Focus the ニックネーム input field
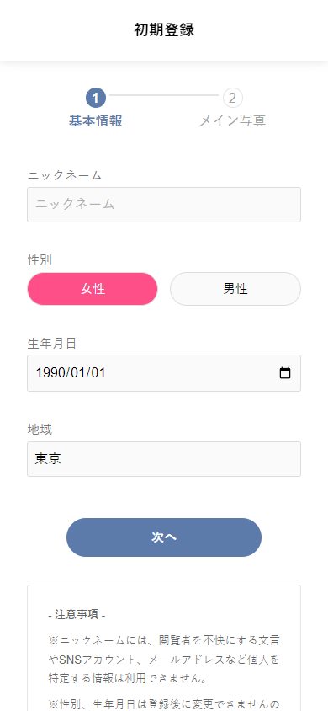This screenshot has height=711, width=328. tap(164, 205)
